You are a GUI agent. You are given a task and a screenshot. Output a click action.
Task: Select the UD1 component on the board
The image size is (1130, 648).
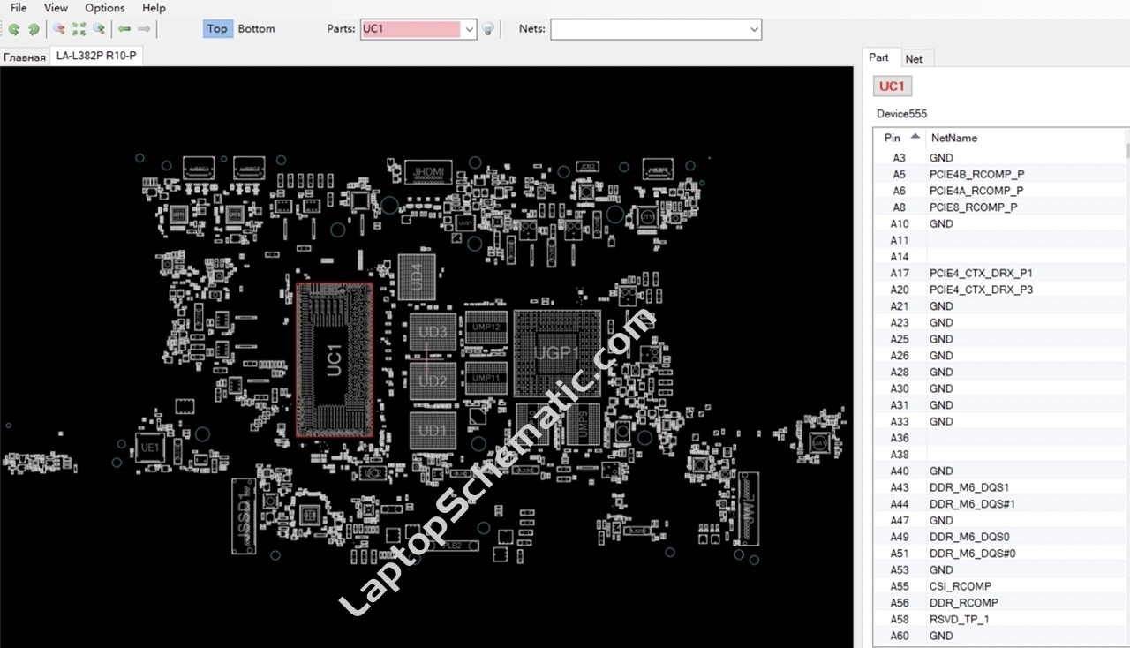pyautogui.click(x=433, y=430)
